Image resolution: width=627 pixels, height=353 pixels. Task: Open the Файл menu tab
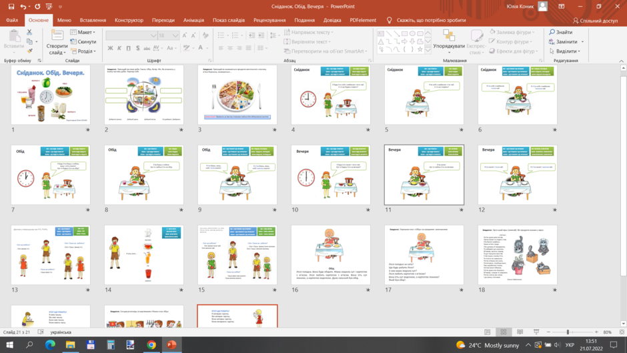pyautogui.click(x=12, y=20)
